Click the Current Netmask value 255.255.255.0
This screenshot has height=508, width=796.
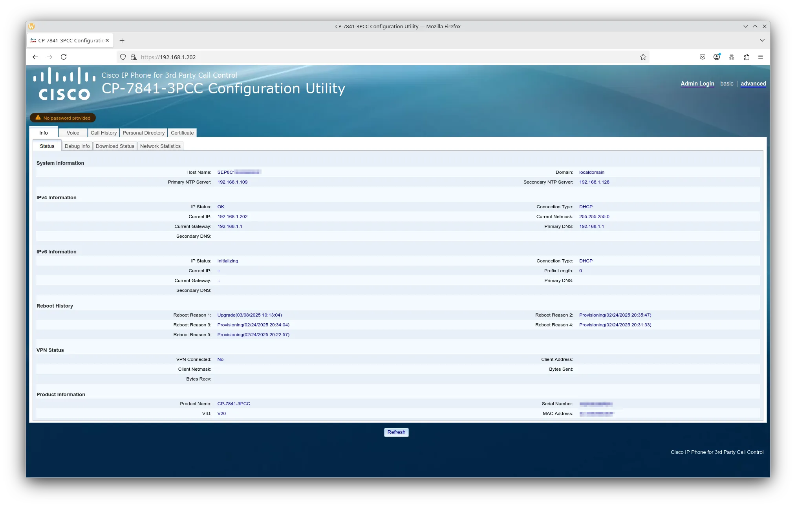click(594, 217)
